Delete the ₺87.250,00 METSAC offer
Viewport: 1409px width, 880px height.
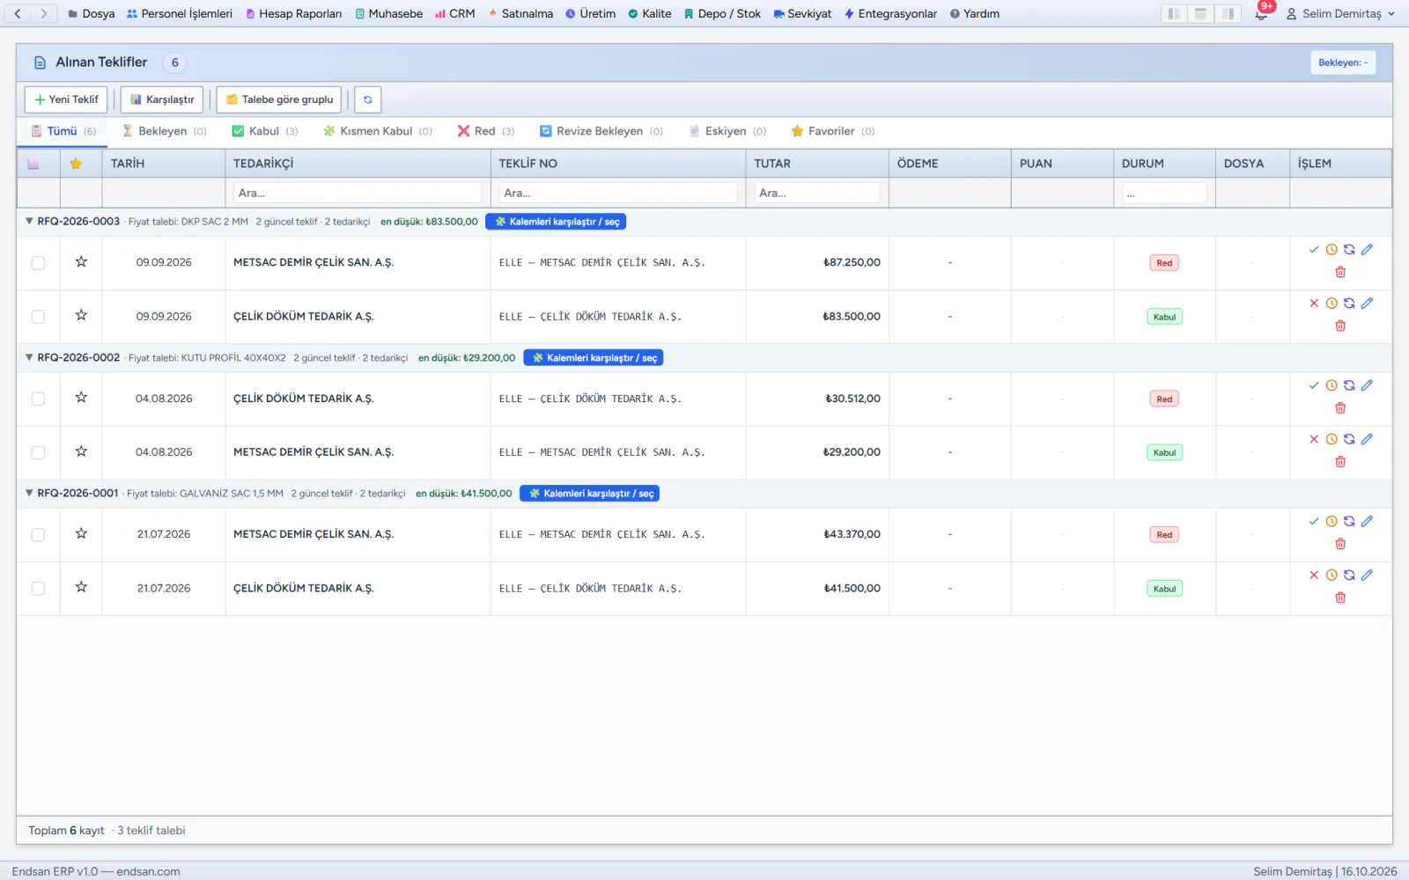point(1340,272)
